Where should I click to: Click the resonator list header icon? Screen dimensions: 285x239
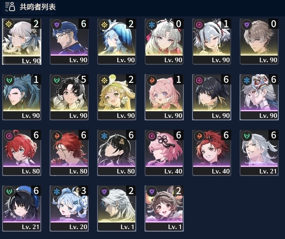(x=10, y=7)
